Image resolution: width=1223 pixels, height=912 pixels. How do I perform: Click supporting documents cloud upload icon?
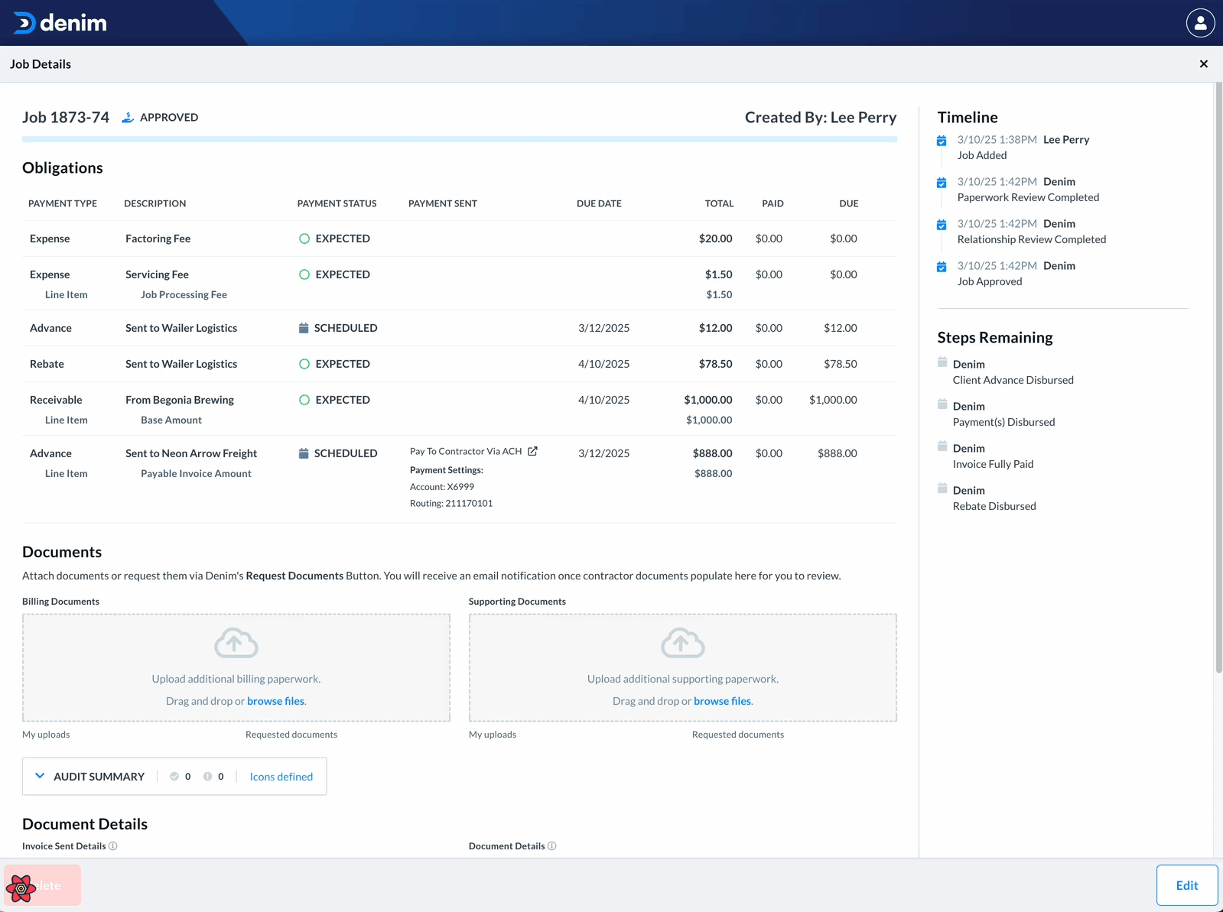click(683, 643)
